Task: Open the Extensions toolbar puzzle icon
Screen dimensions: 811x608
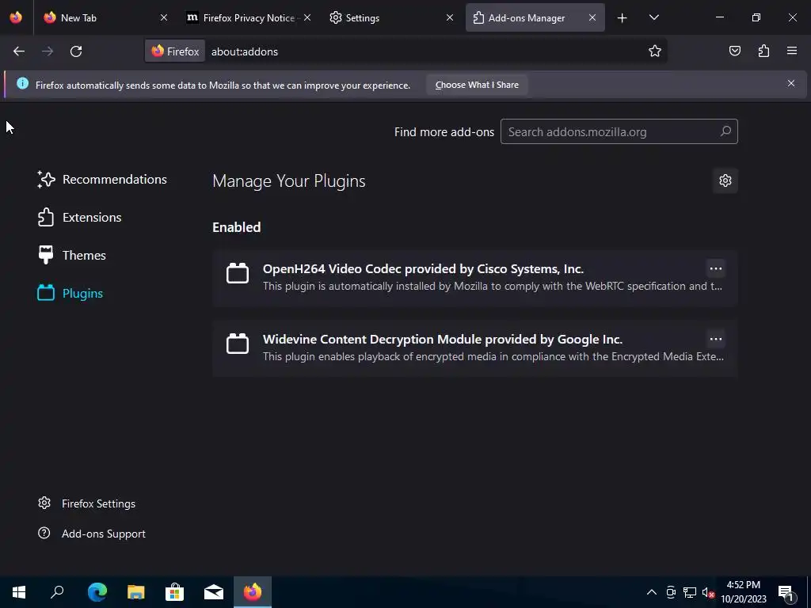Action: [x=763, y=51]
